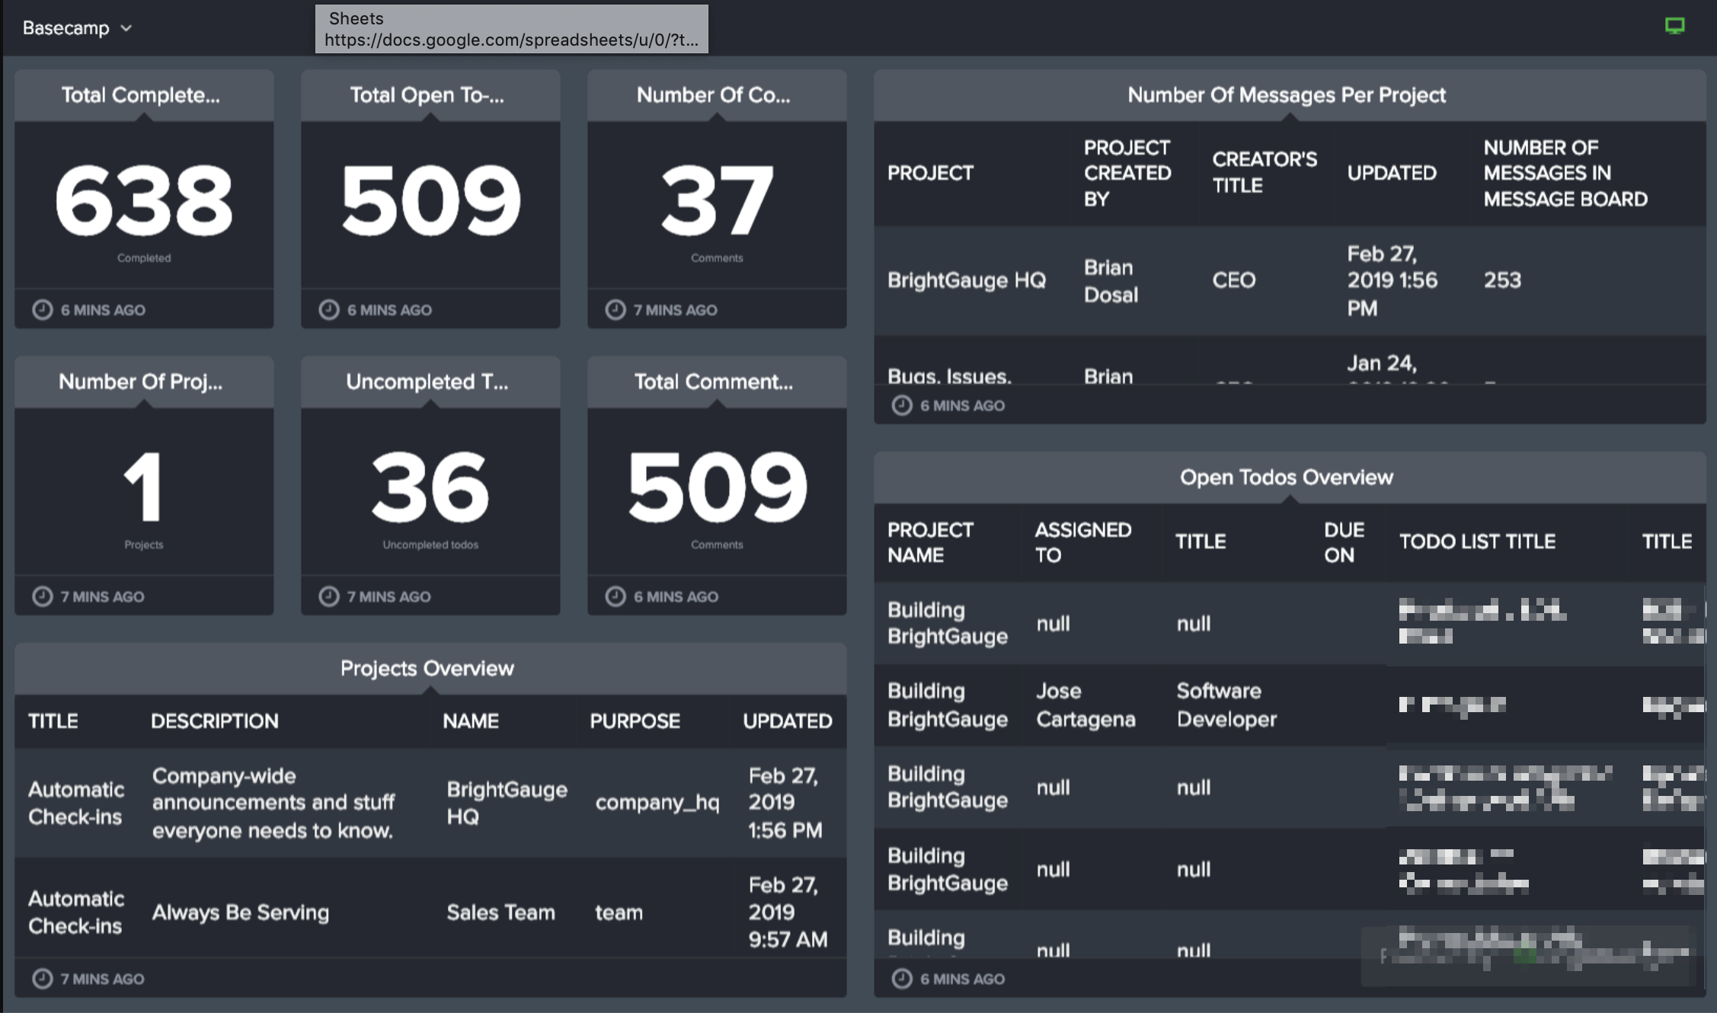The height and width of the screenshot is (1013, 1717).
Task: Click the green monitor presentation icon
Action: pyautogui.click(x=1674, y=27)
